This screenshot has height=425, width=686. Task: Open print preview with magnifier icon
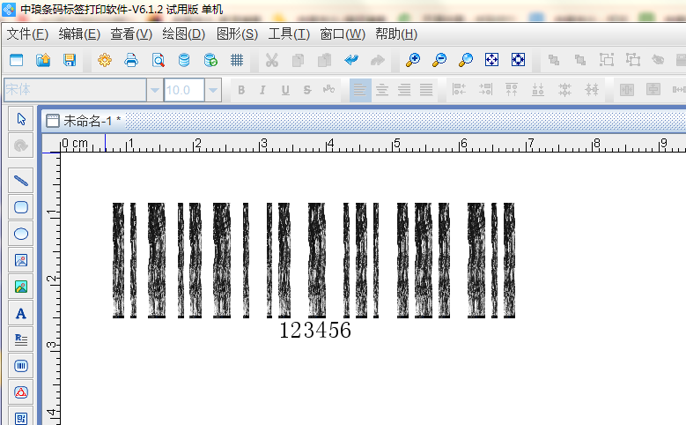[x=158, y=60]
